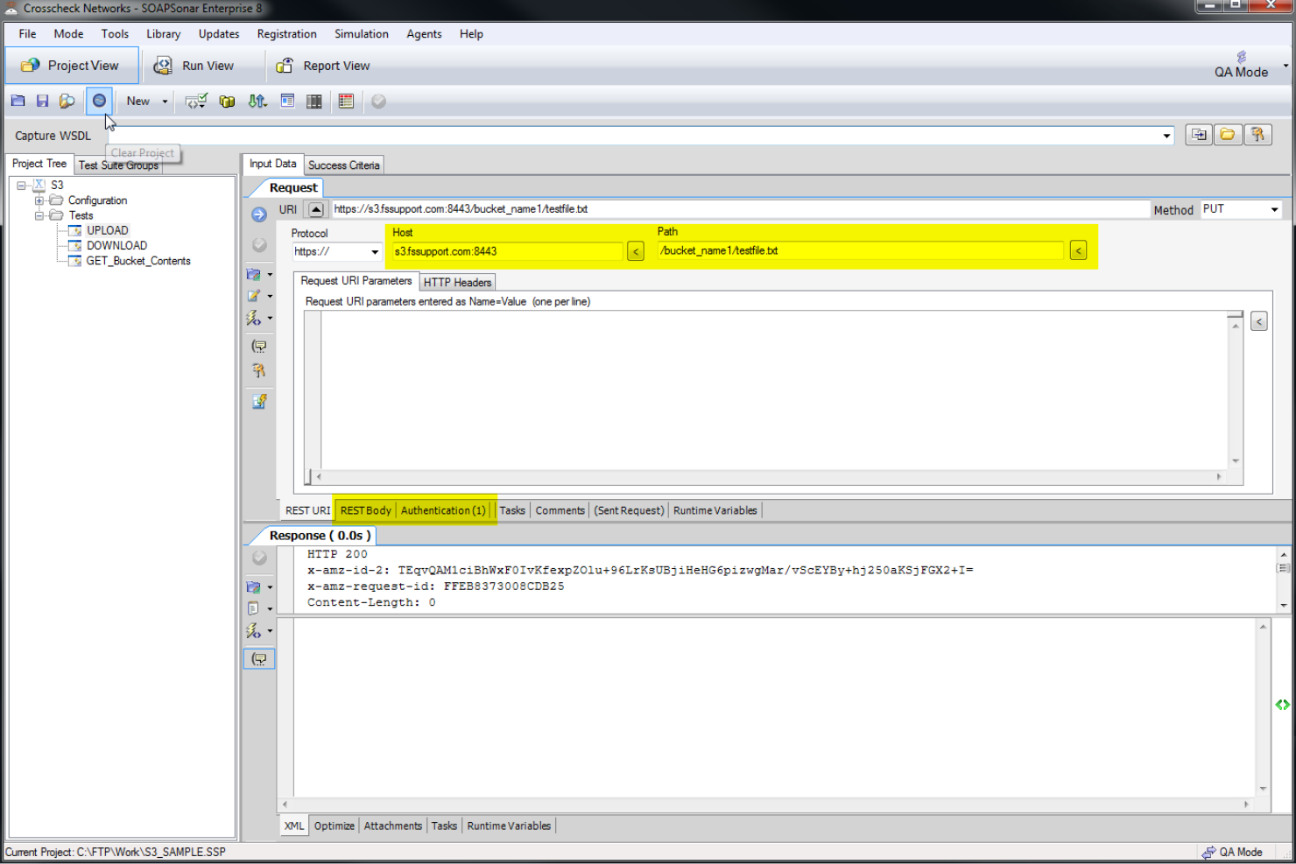This screenshot has width=1296, height=864.
Task: Click lightning bolt icon in Request side toolbar
Action: point(254,318)
